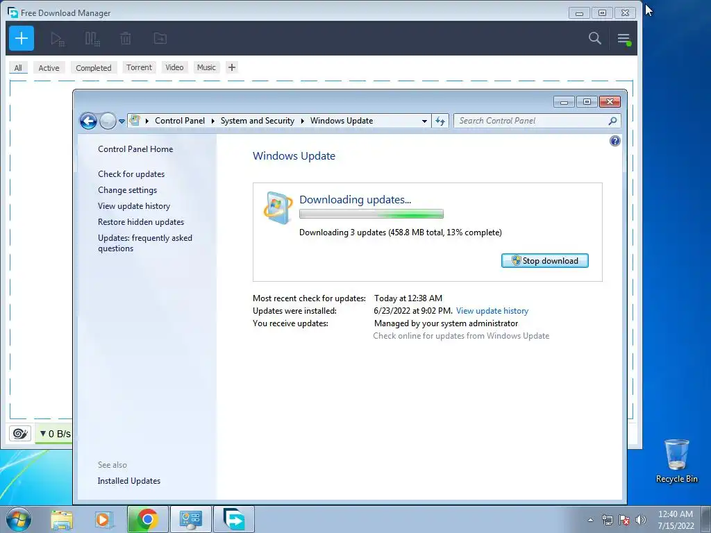The image size is (711, 533).
Task: Select the Recycle Bin desktop icon
Action: tap(676, 462)
